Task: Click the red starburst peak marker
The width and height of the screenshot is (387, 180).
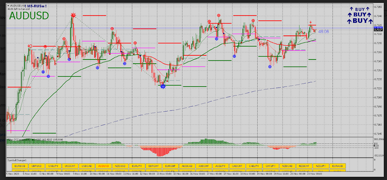Action: (x=73, y=15)
